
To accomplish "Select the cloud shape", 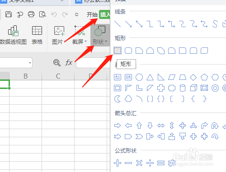I will (128, 99).
